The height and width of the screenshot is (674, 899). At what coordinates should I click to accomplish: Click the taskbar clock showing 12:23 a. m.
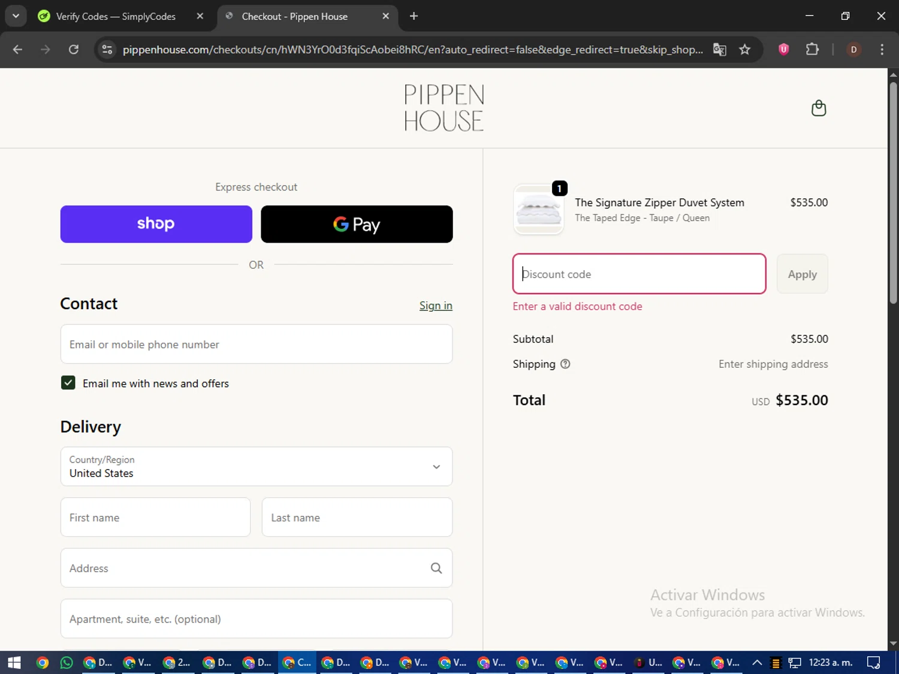(x=830, y=662)
